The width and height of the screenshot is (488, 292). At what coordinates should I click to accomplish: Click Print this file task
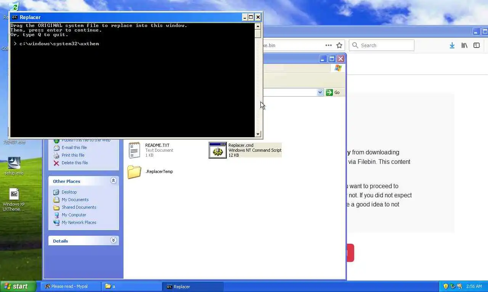(x=73, y=155)
